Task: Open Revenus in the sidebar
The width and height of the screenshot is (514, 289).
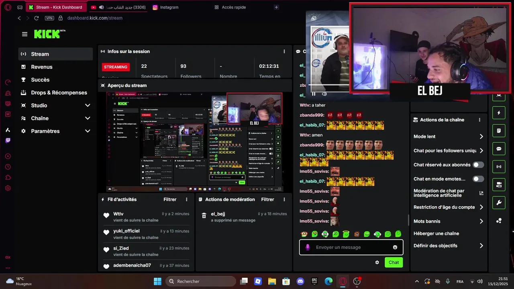Action: pyautogui.click(x=56, y=67)
